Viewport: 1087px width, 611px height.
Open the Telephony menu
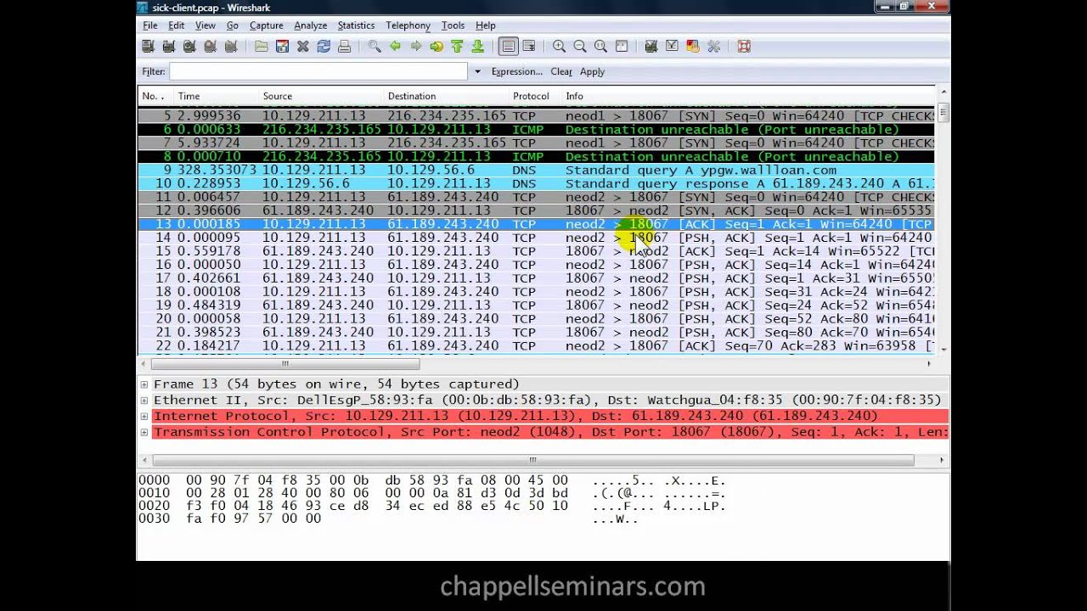click(x=408, y=25)
